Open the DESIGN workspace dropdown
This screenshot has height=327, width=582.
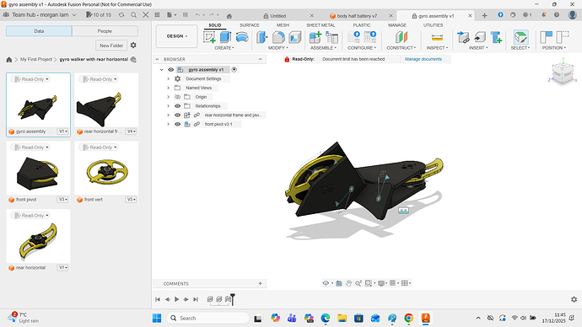pos(176,36)
